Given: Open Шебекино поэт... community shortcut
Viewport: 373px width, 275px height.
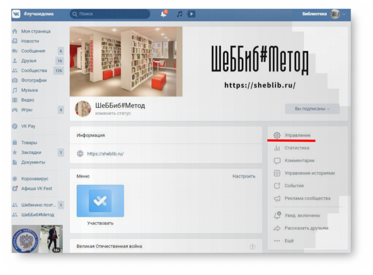Looking at the screenshot, I should pos(39,205).
